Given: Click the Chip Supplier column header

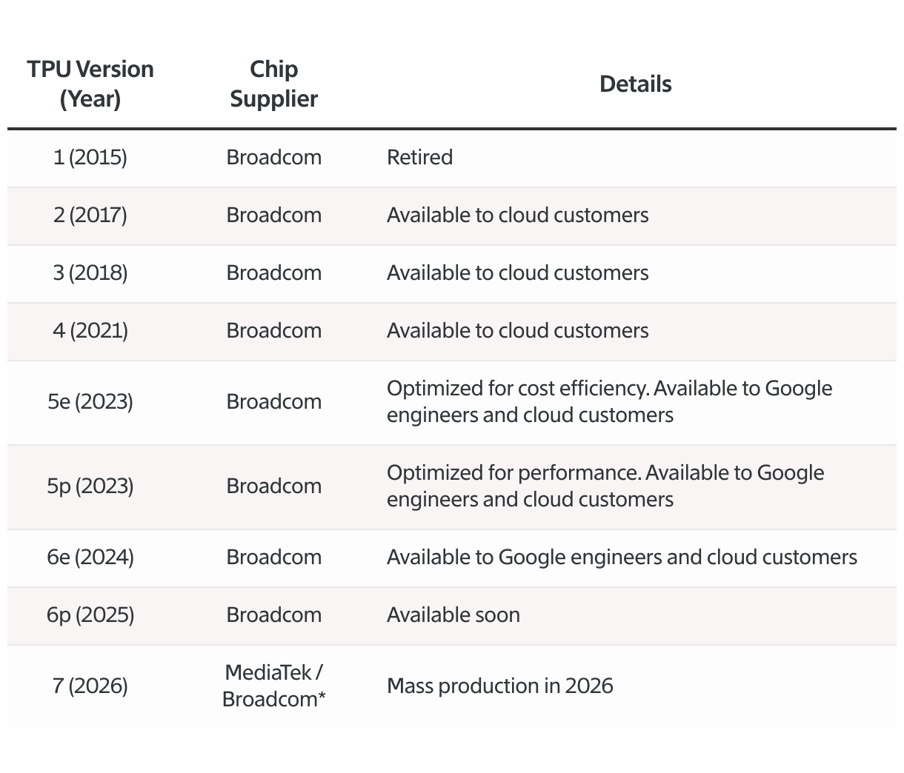Looking at the screenshot, I should click(x=273, y=84).
